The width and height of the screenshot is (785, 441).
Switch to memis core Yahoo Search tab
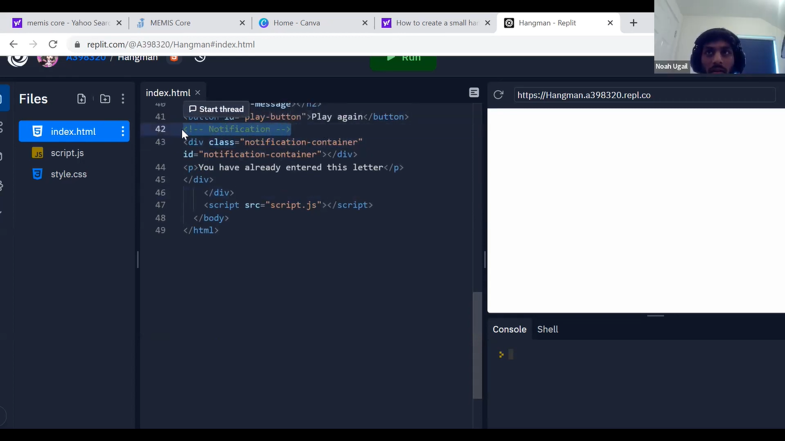pos(68,23)
